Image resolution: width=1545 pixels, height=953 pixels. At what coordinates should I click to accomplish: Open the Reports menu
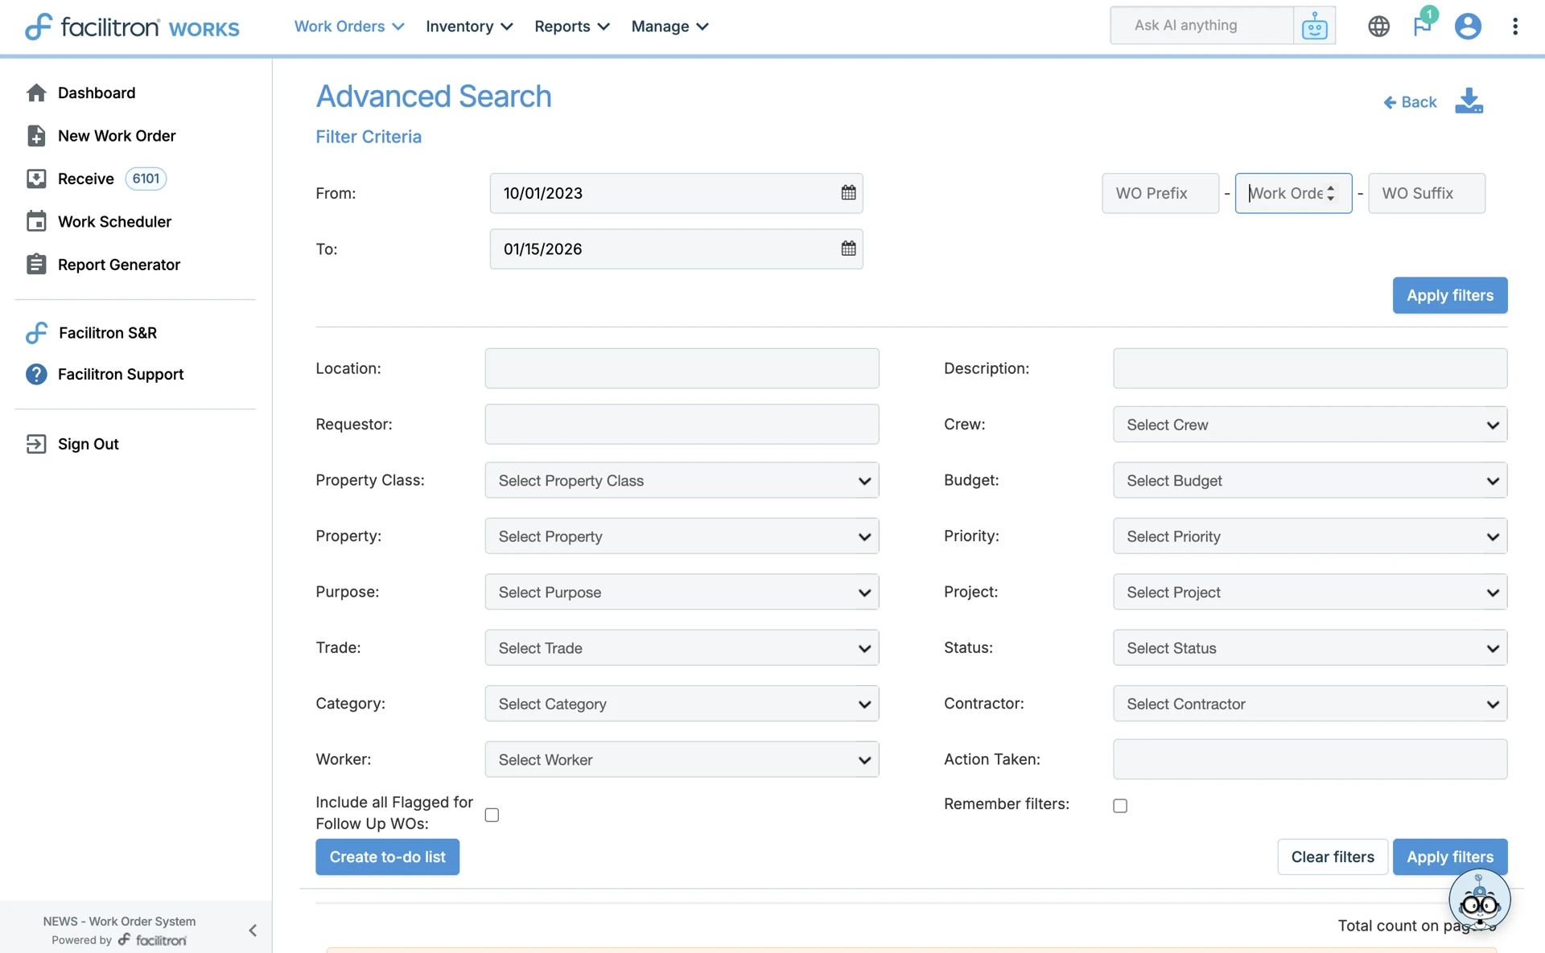pyautogui.click(x=571, y=27)
